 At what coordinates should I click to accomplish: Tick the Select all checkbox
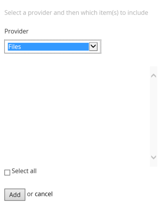pos(7,172)
